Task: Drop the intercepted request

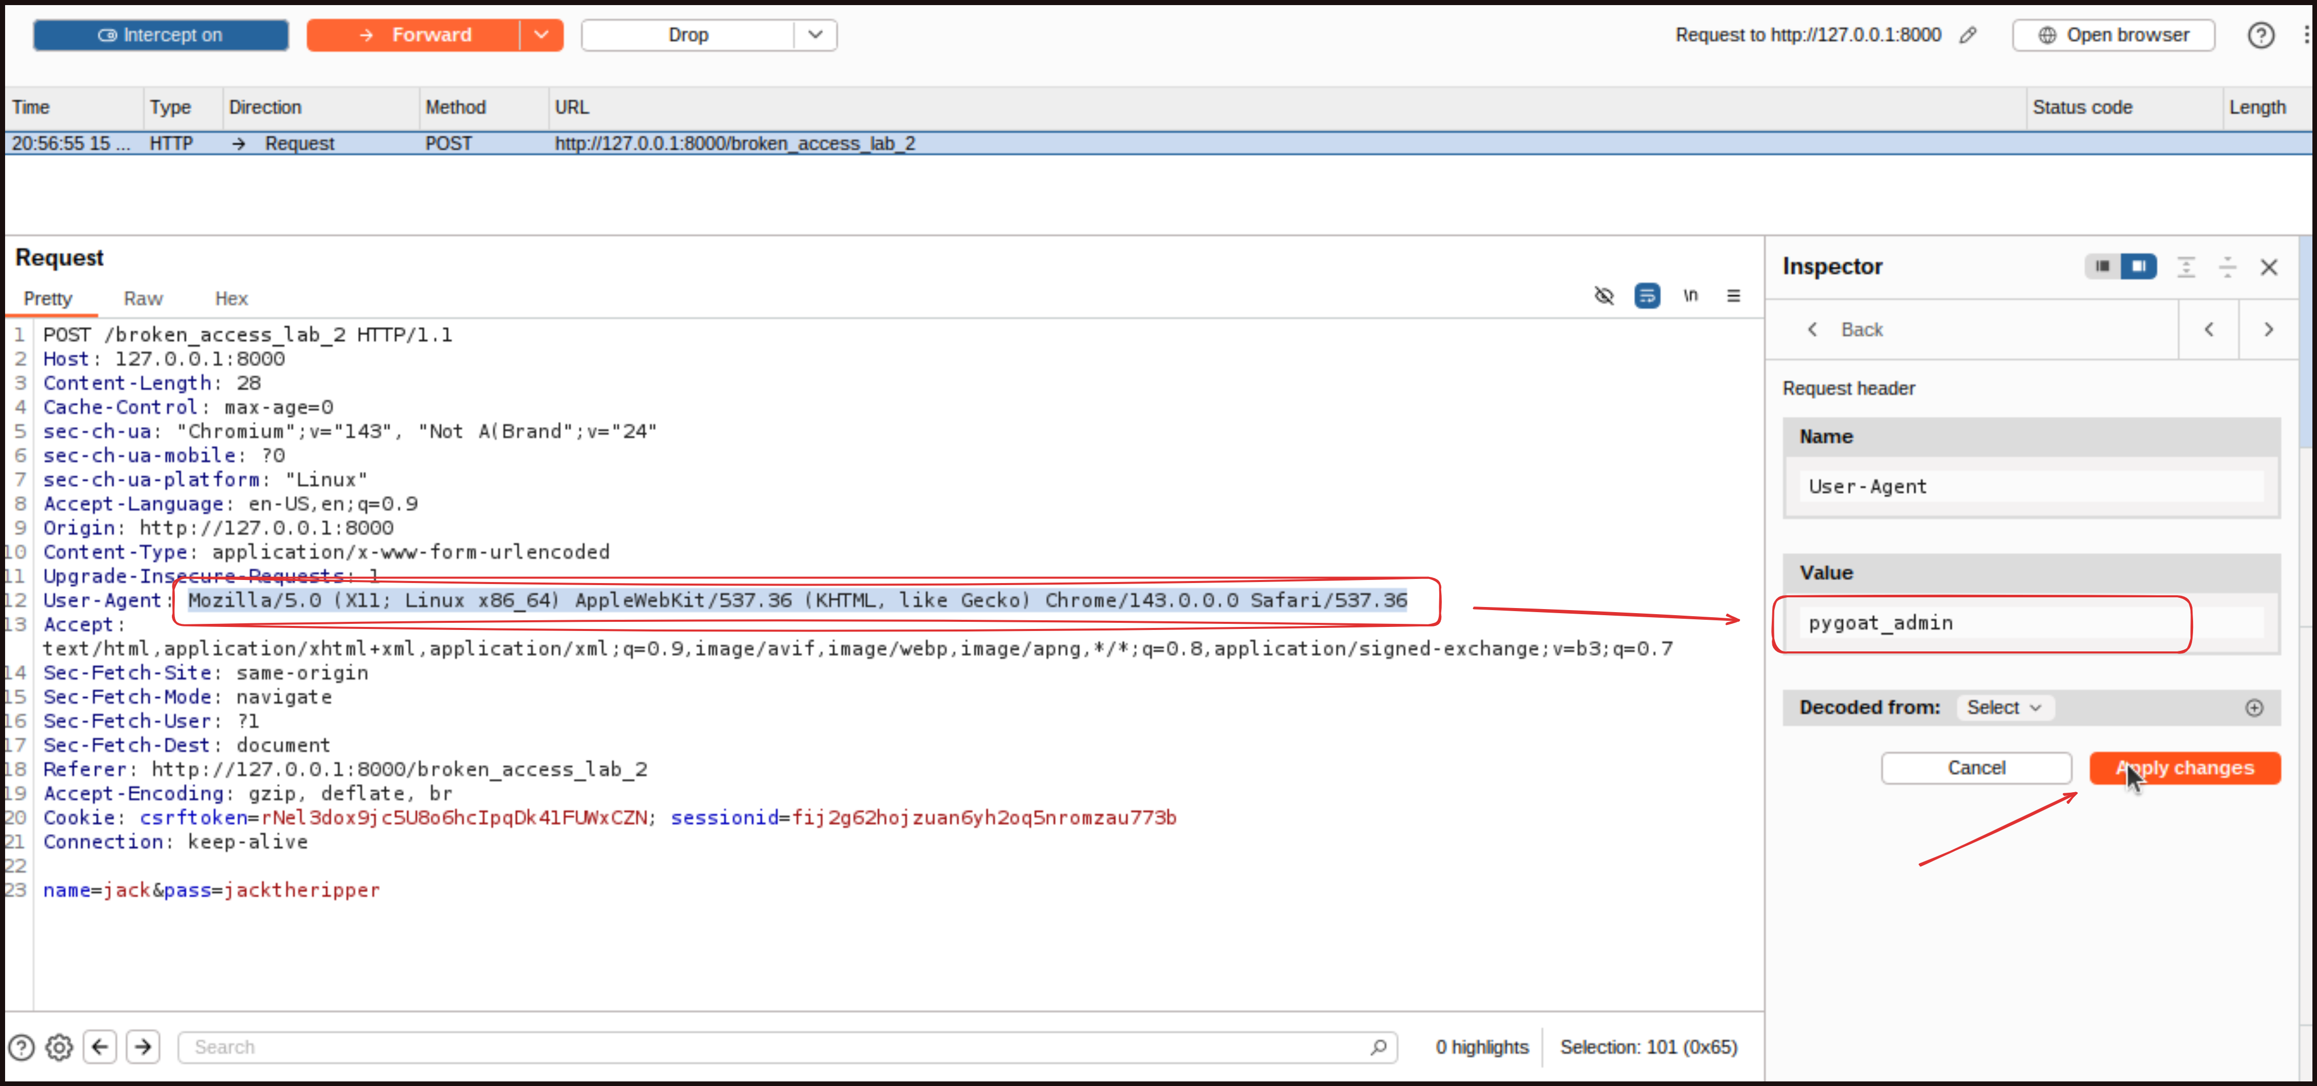Action: coord(688,35)
